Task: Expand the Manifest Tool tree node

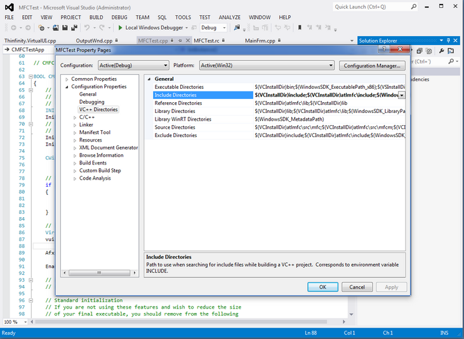Action: pyautogui.click(x=75, y=133)
